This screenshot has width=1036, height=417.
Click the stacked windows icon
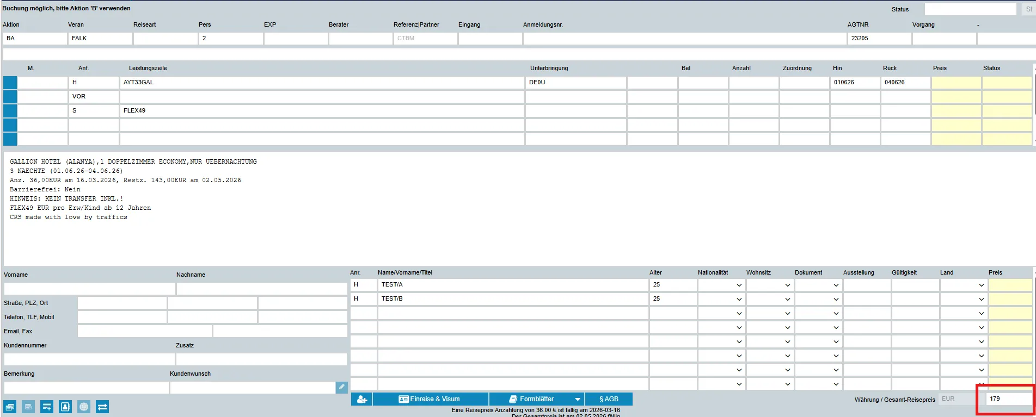tap(10, 407)
